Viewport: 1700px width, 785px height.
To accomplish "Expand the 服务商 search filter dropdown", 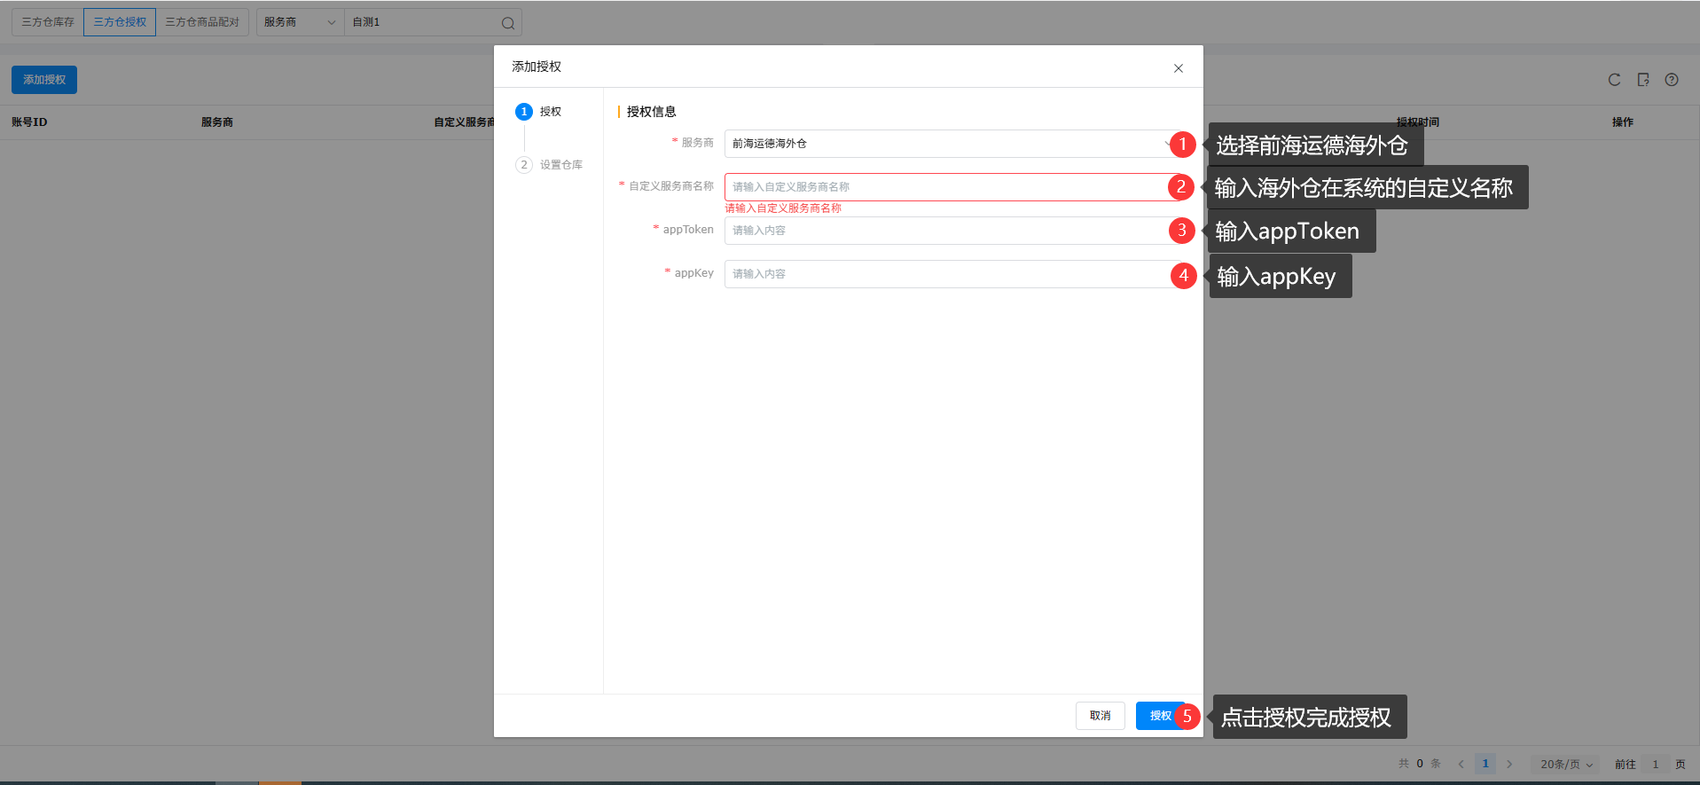I will [300, 22].
